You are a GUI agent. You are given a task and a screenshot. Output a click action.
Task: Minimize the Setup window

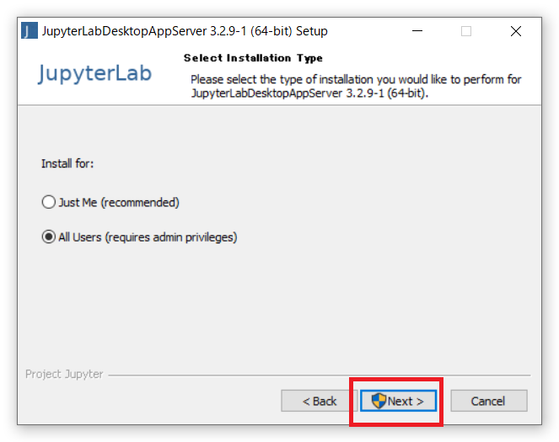coord(418,31)
